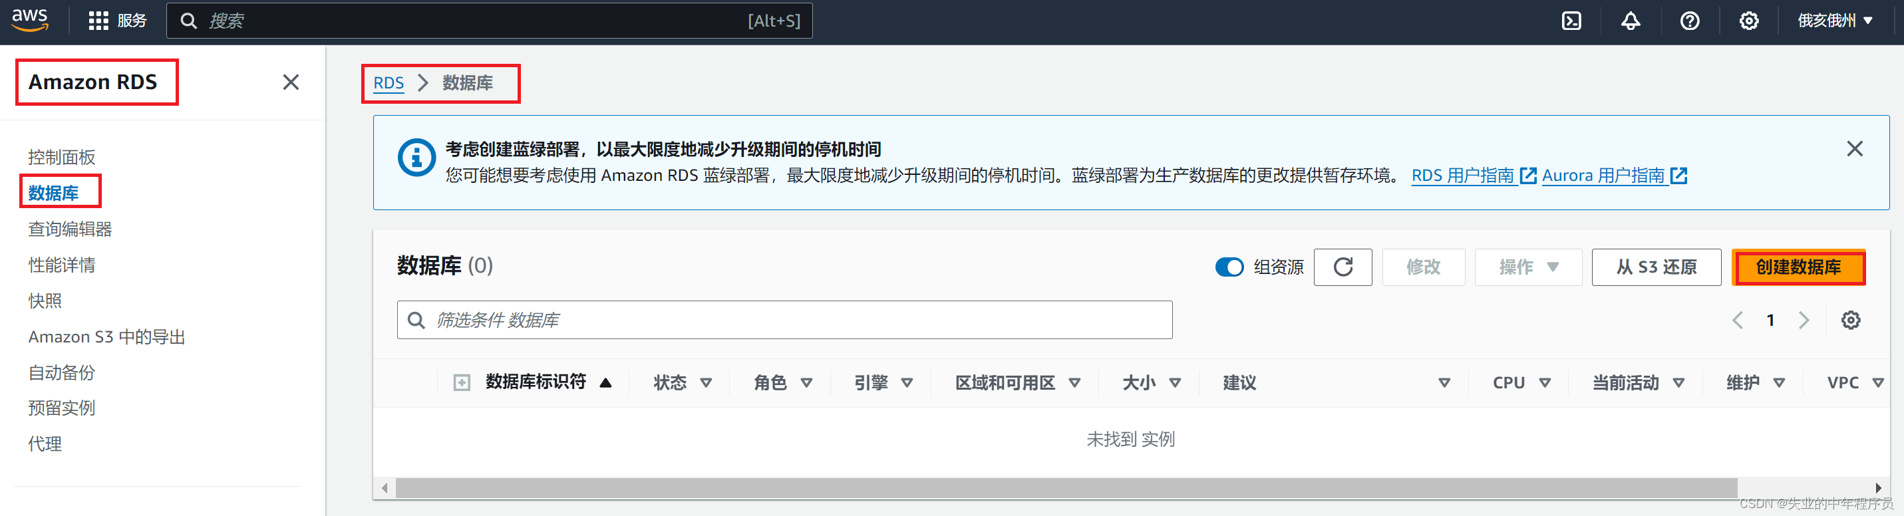
Task: Open 预留实例 in sidebar
Action: 62,408
